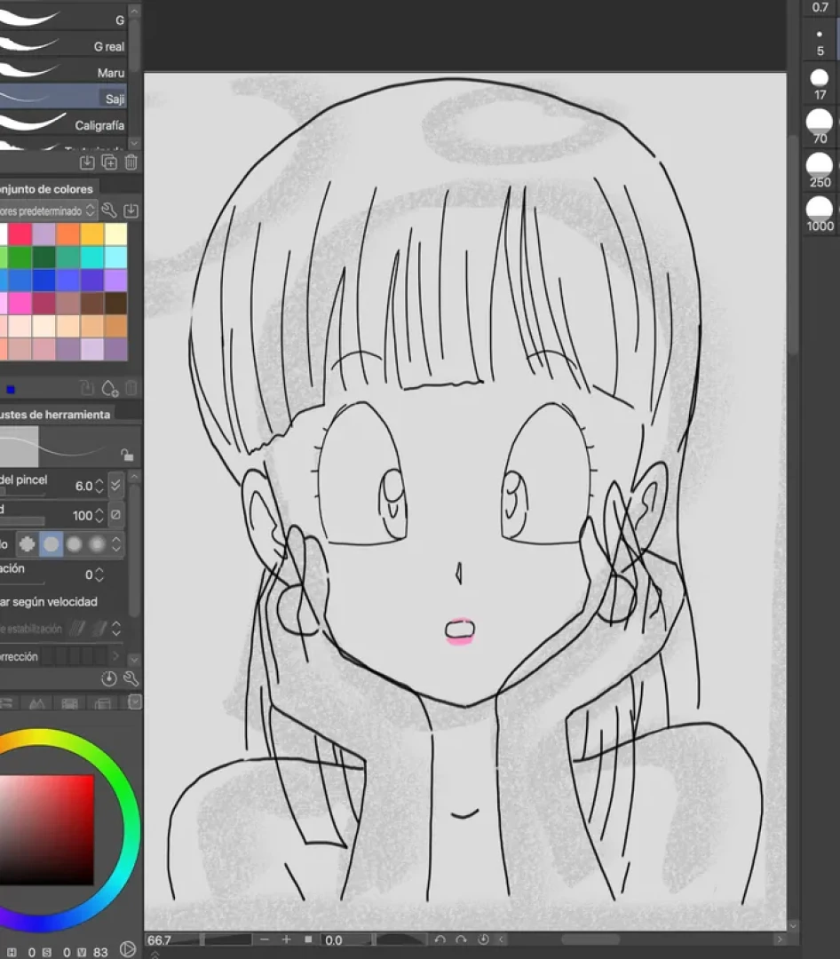The width and height of the screenshot is (840, 959).
Task: Import color set with the download-box icon
Action: [x=131, y=211]
